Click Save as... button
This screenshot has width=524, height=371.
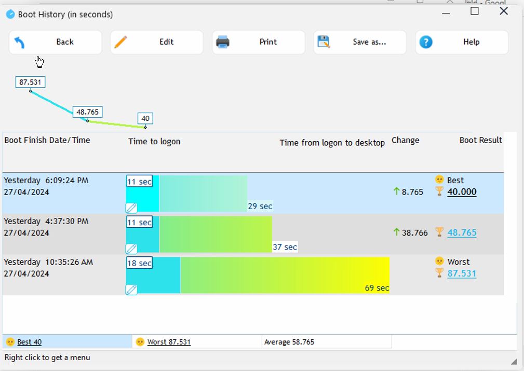[359, 42]
